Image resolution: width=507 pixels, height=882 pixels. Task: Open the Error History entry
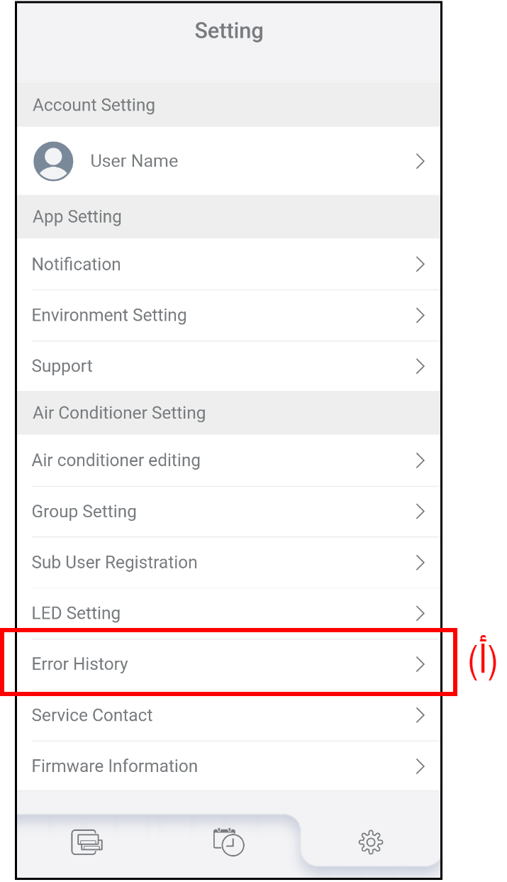click(80, 664)
